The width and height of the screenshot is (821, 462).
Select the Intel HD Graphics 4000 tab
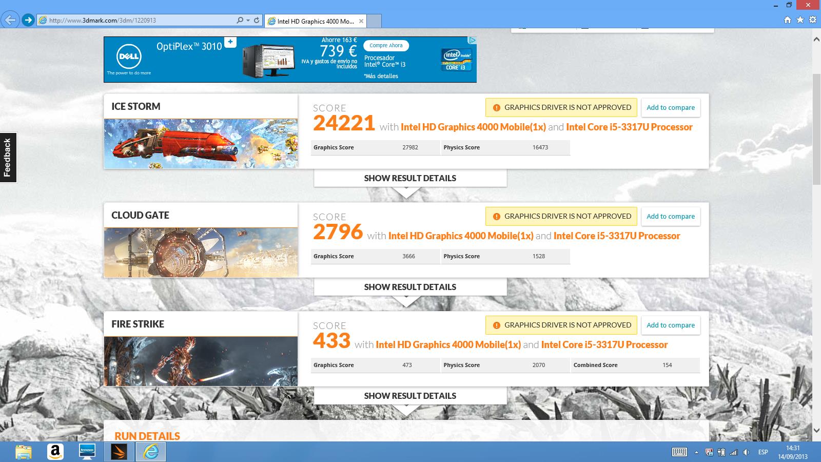pos(314,21)
